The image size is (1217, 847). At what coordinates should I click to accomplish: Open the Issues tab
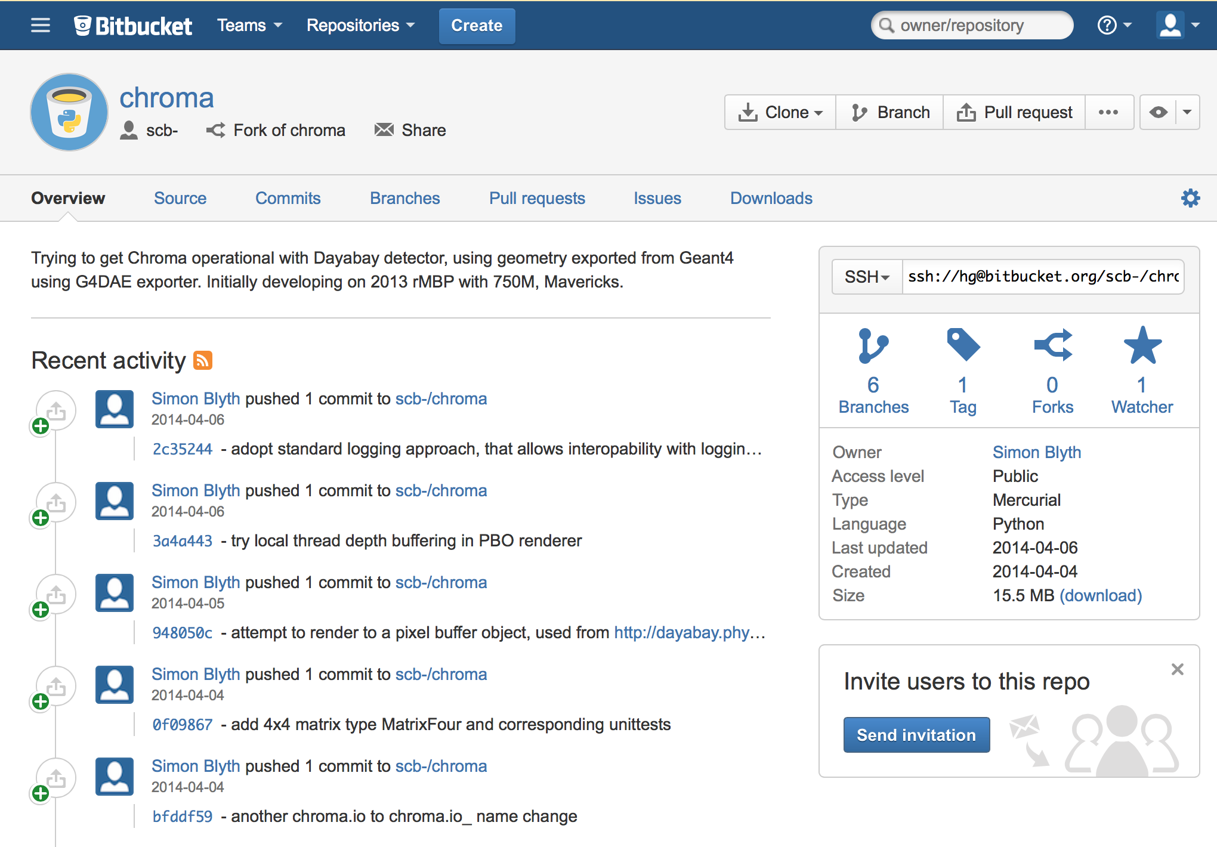coord(657,198)
